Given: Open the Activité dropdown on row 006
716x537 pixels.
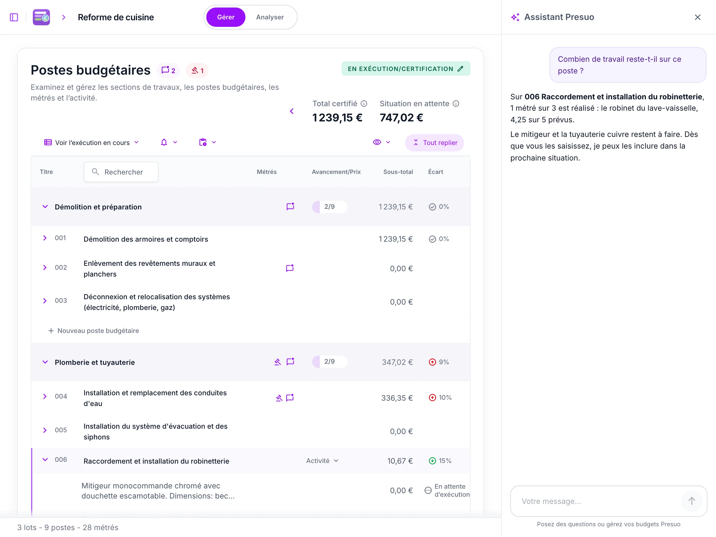Looking at the screenshot, I should click(322, 461).
